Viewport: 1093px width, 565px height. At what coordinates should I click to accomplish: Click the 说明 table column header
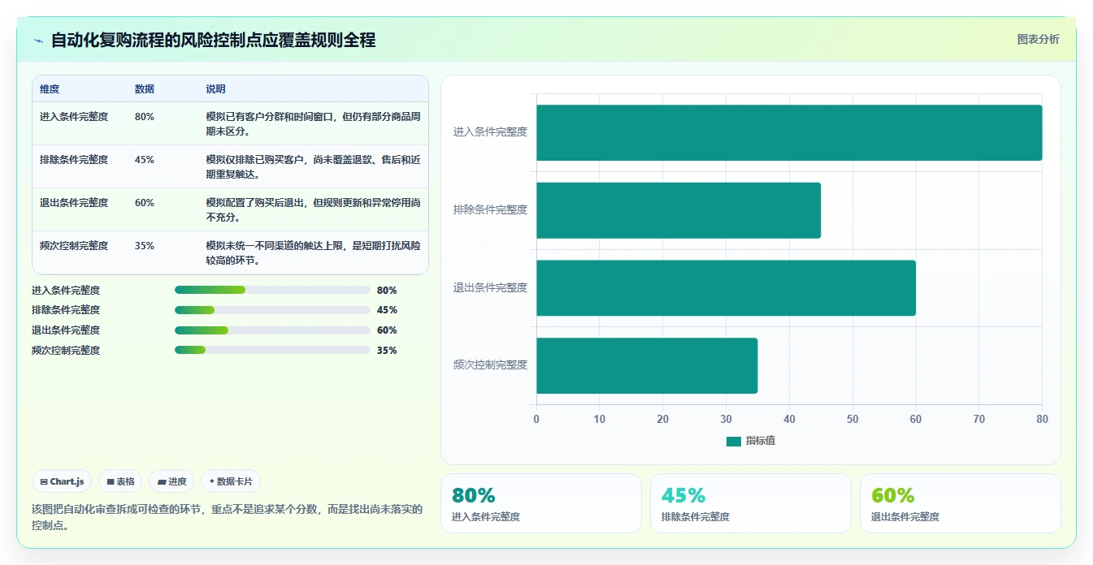tap(215, 89)
